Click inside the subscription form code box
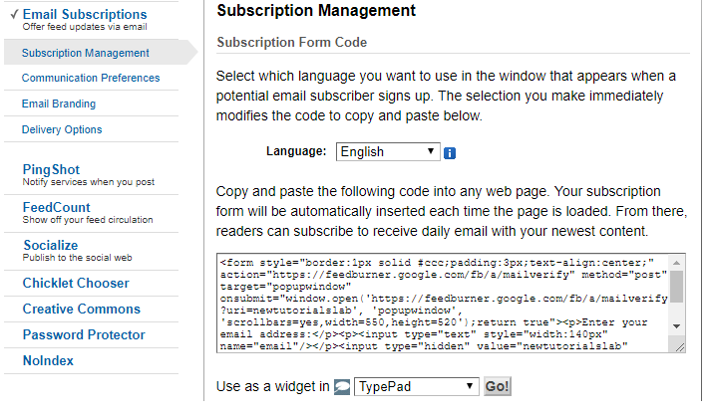The width and height of the screenshot is (713, 417). (443, 304)
